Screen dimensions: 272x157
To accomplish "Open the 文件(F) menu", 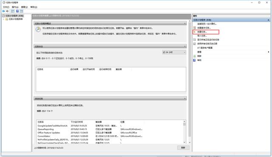I will click(6, 7).
